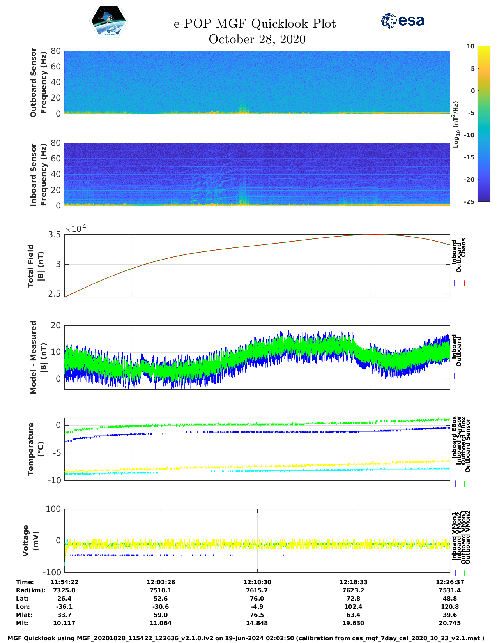Click the blue Inboard VMon1 voltage legend marker
Screen dimensions: 497x643
(x=455, y=573)
